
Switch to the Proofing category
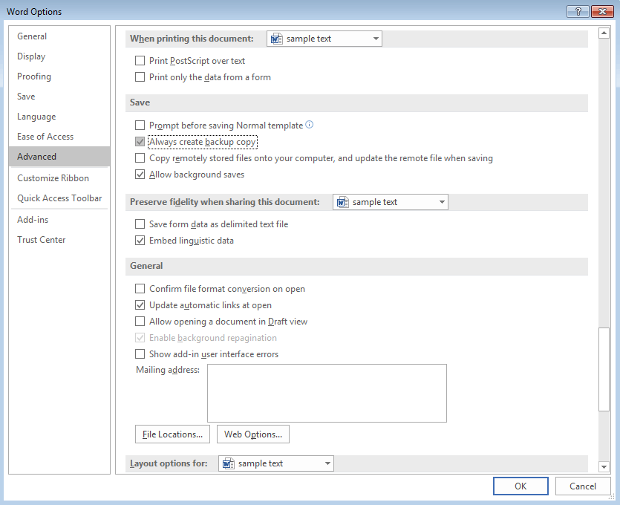pos(34,76)
